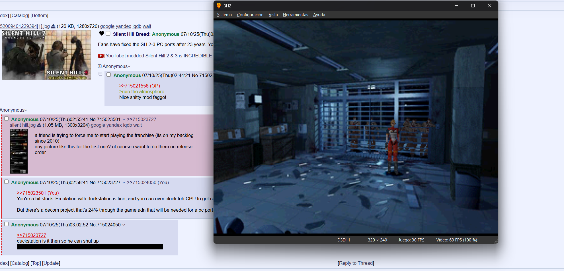Expand the Silent Hill 2 & 3 OP thumbnail
Image resolution: width=564 pixels, height=271 pixels.
pos(46,55)
